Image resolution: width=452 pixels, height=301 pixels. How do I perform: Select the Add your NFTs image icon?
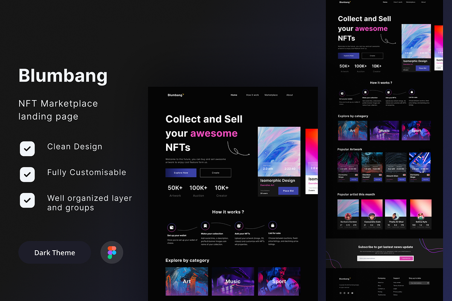(x=239, y=225)
